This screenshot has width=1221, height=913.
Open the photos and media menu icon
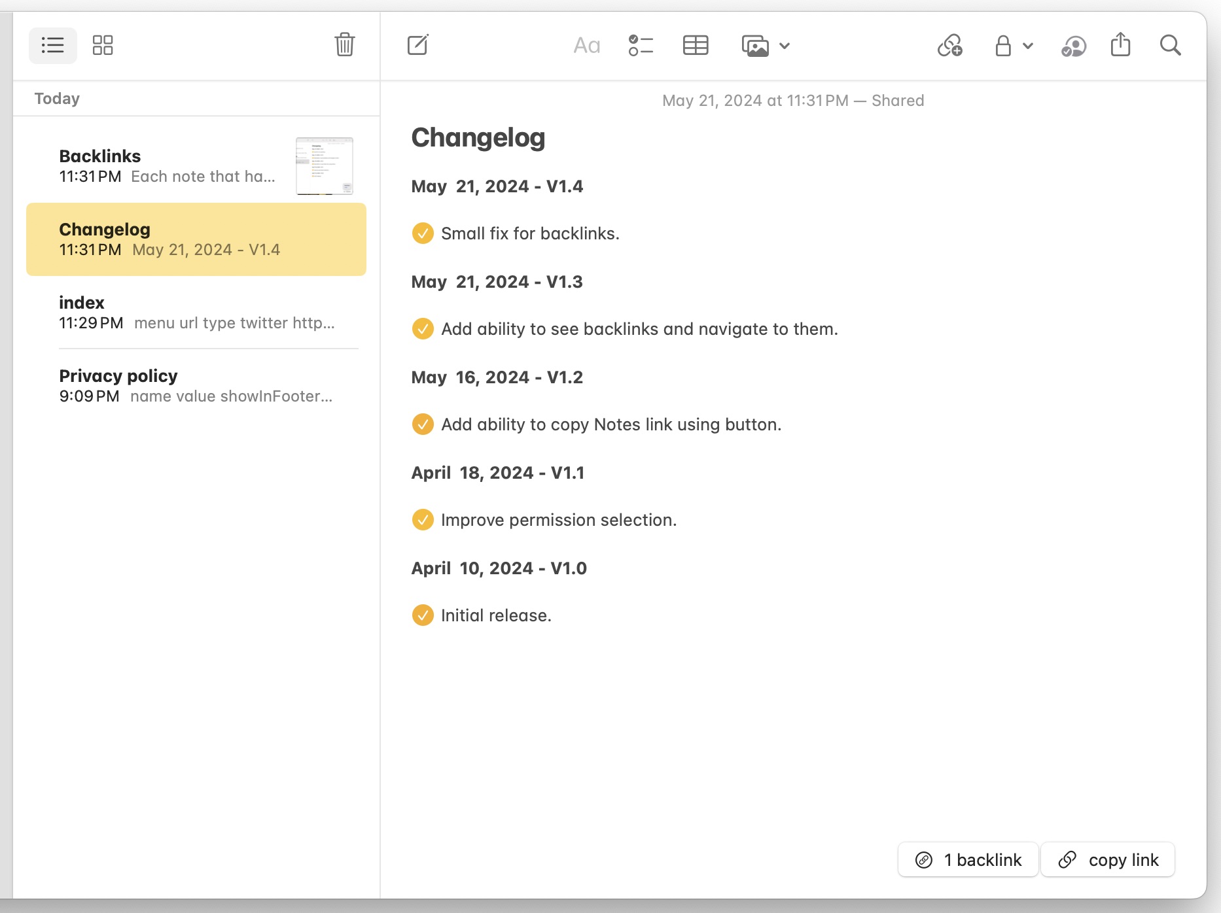(755, 46)
